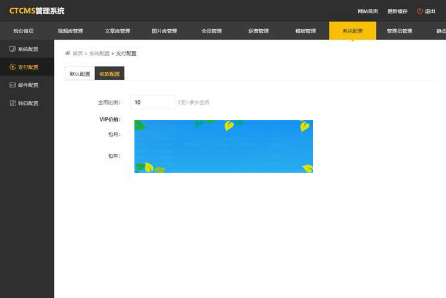Click the 更新缓存 link
This screenshot has height=298, width=446.
pos(397,11)
